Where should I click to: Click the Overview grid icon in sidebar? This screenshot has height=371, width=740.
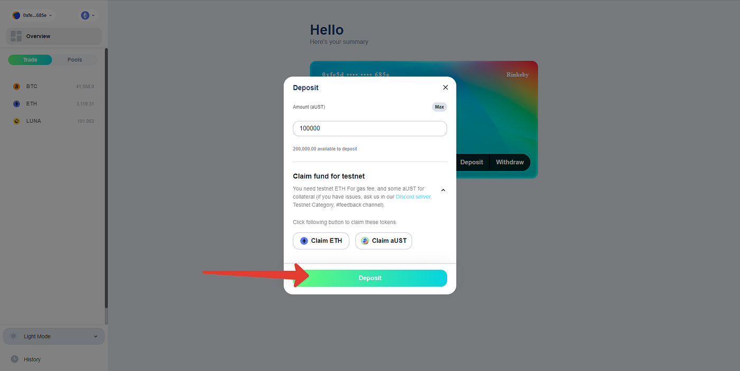coord(16,36)
